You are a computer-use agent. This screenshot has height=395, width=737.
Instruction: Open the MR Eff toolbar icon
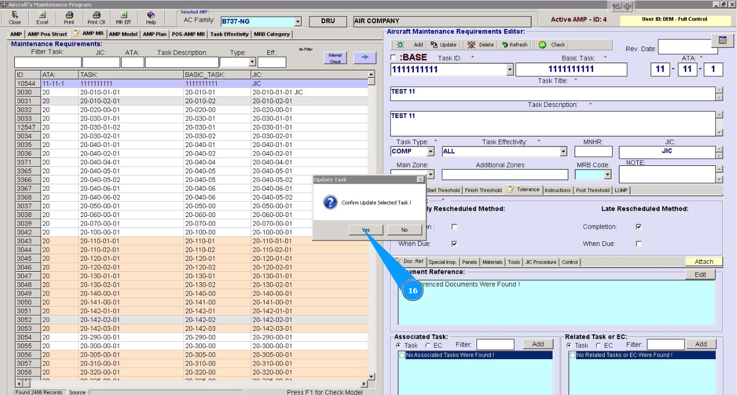[x=123, y=18]
